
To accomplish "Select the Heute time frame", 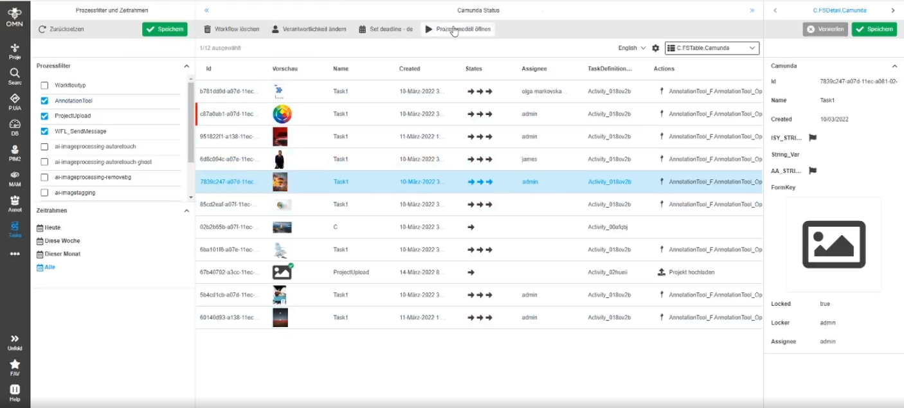I will 49,227.
